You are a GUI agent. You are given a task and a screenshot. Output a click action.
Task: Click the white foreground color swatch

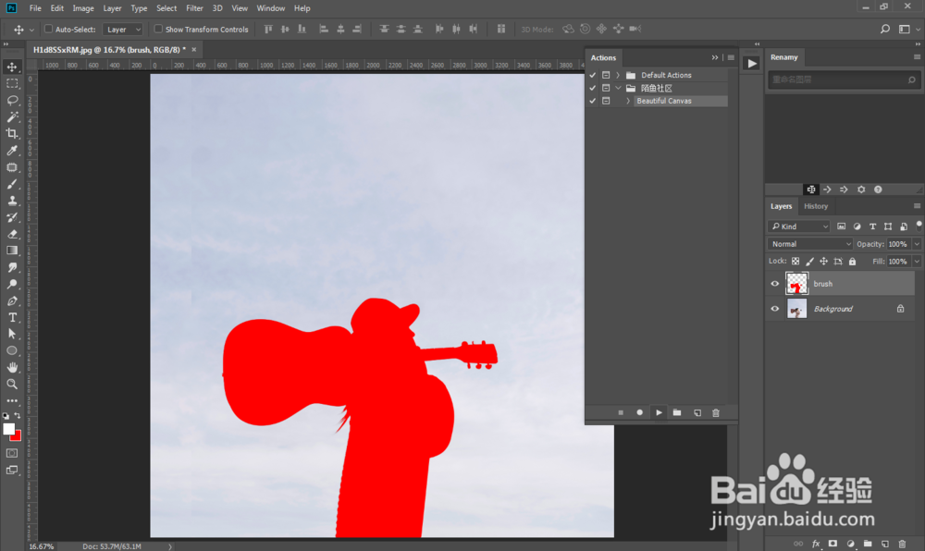coord(8,429)
